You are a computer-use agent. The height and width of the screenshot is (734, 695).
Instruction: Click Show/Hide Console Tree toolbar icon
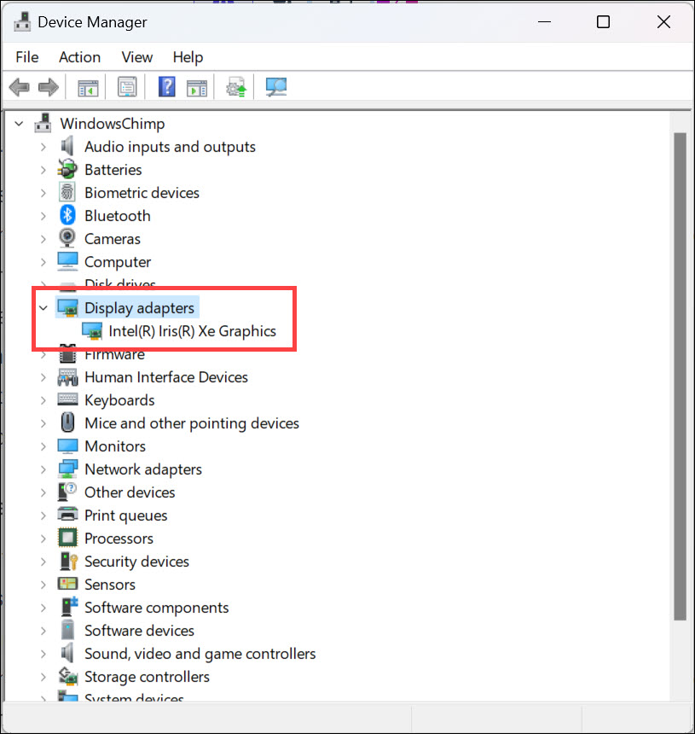coord(88,87)
